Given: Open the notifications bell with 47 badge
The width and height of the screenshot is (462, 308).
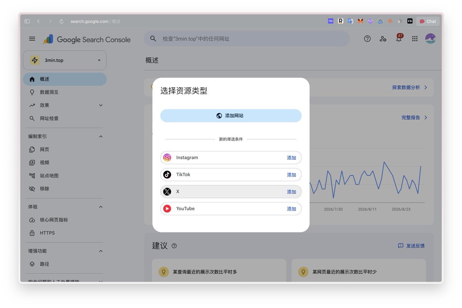Looking at the screenshot, I should pyautogui.click(x=399, y=38).
